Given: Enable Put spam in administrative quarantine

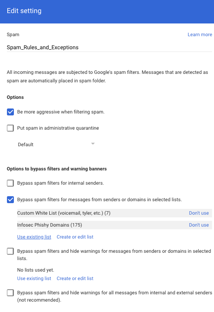Looking at the screenshot, I should (x=10, y=128).
